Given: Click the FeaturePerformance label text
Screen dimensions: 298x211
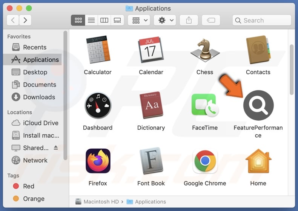Looking at the screenshot, I should 258,132.
